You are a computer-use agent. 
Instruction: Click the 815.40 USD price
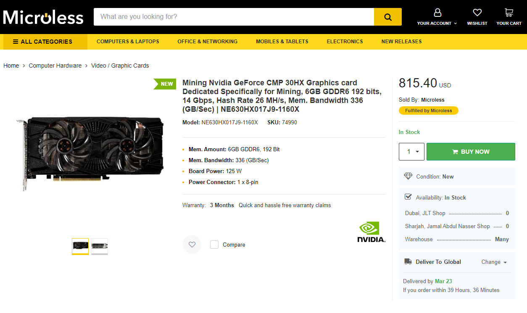(425, 83)
